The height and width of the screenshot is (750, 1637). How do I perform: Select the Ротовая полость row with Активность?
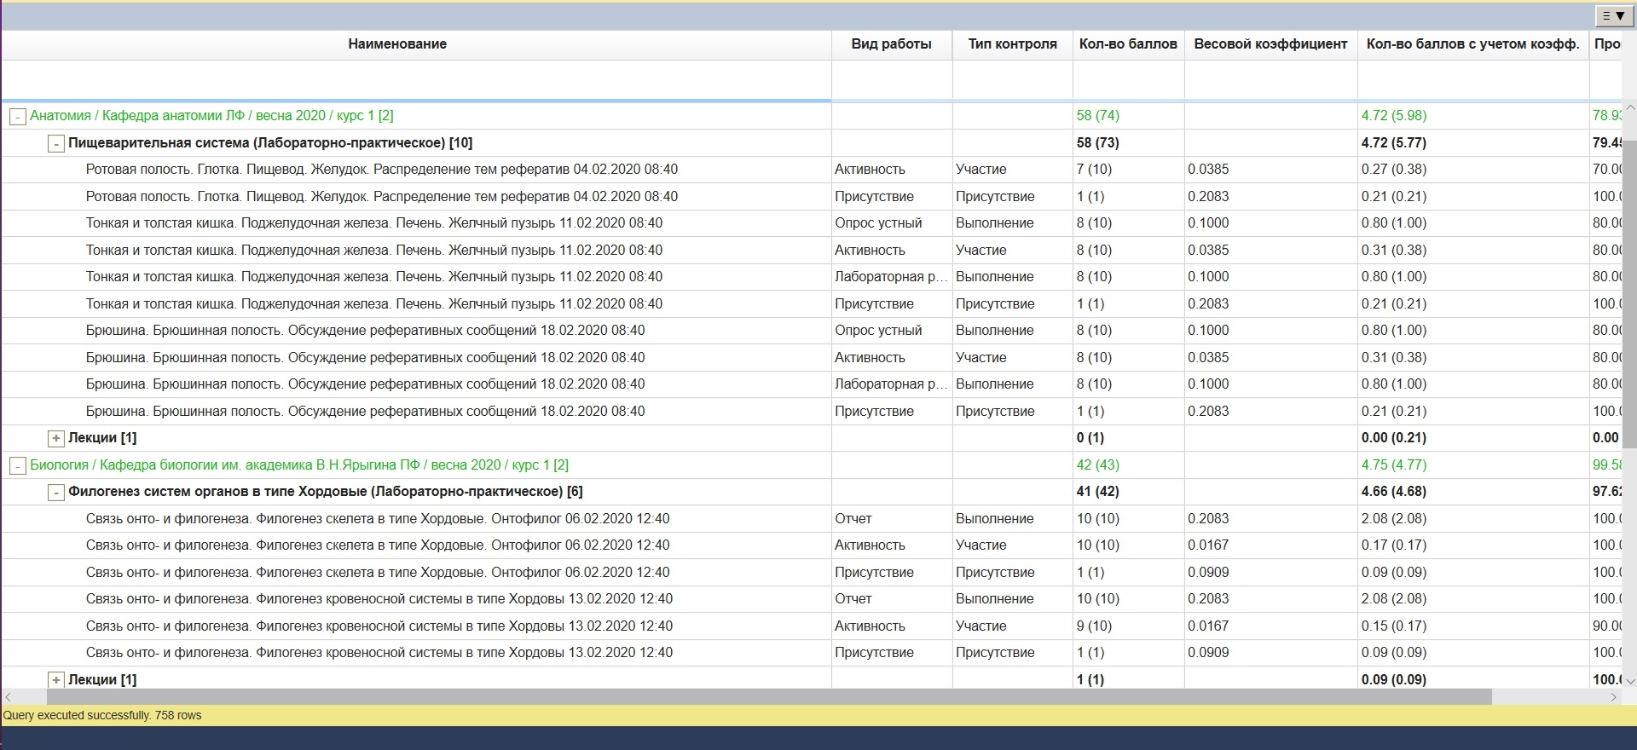pos(811,170)
